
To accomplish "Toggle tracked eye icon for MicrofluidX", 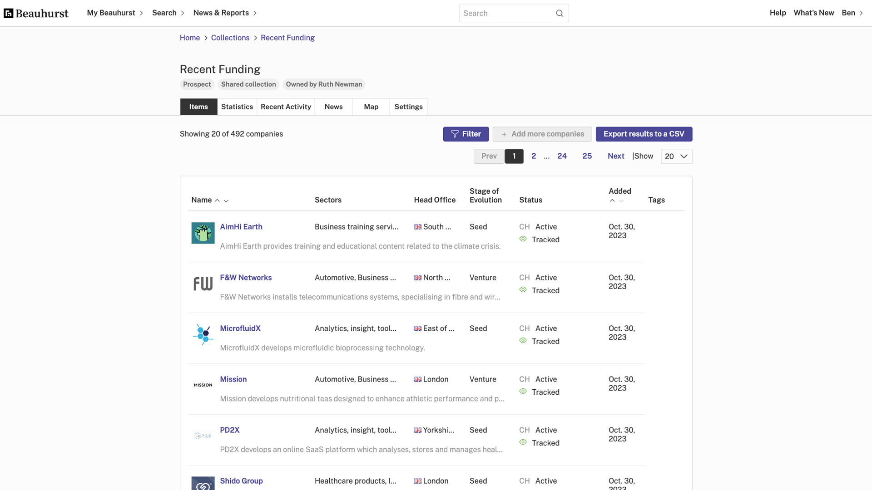I will tap(523, 341).
